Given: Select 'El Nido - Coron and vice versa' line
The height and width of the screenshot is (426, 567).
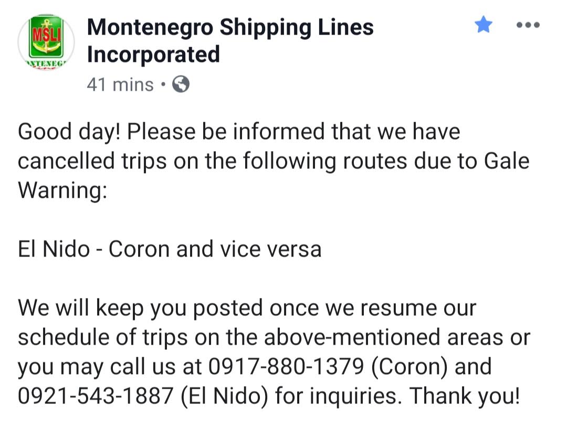Looking at the screenshot, I should point(170,249).
